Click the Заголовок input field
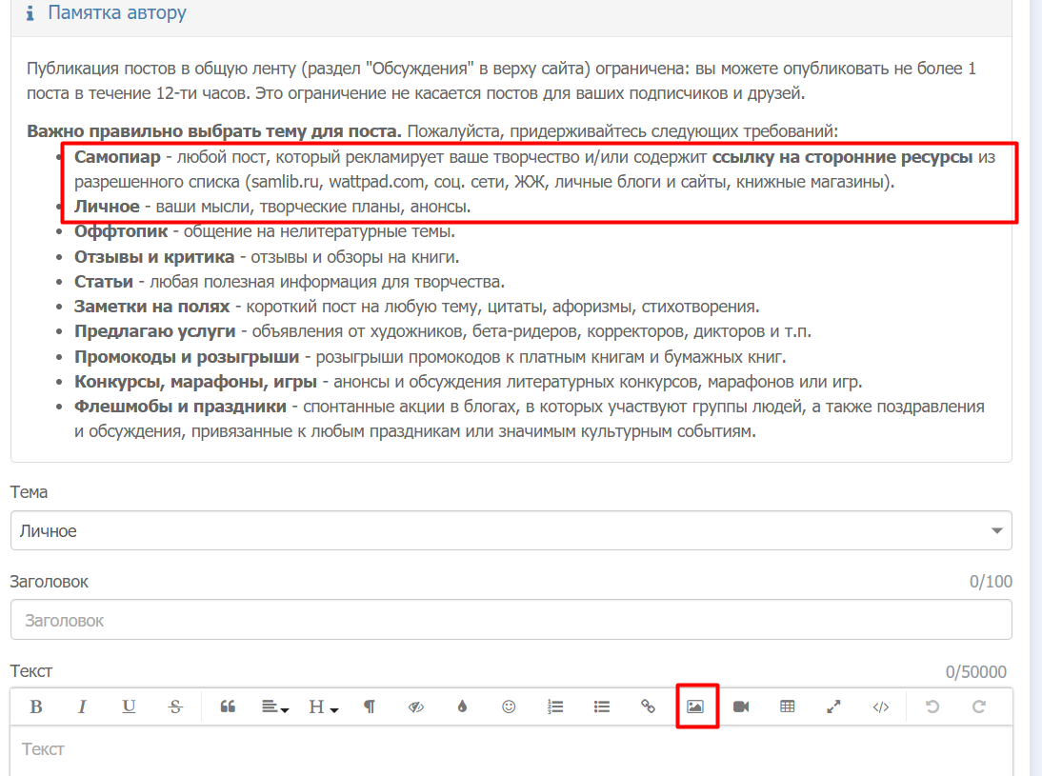The height and width of the screenshot is (776, 1042). pyautogui.click(x=511, y=620)
